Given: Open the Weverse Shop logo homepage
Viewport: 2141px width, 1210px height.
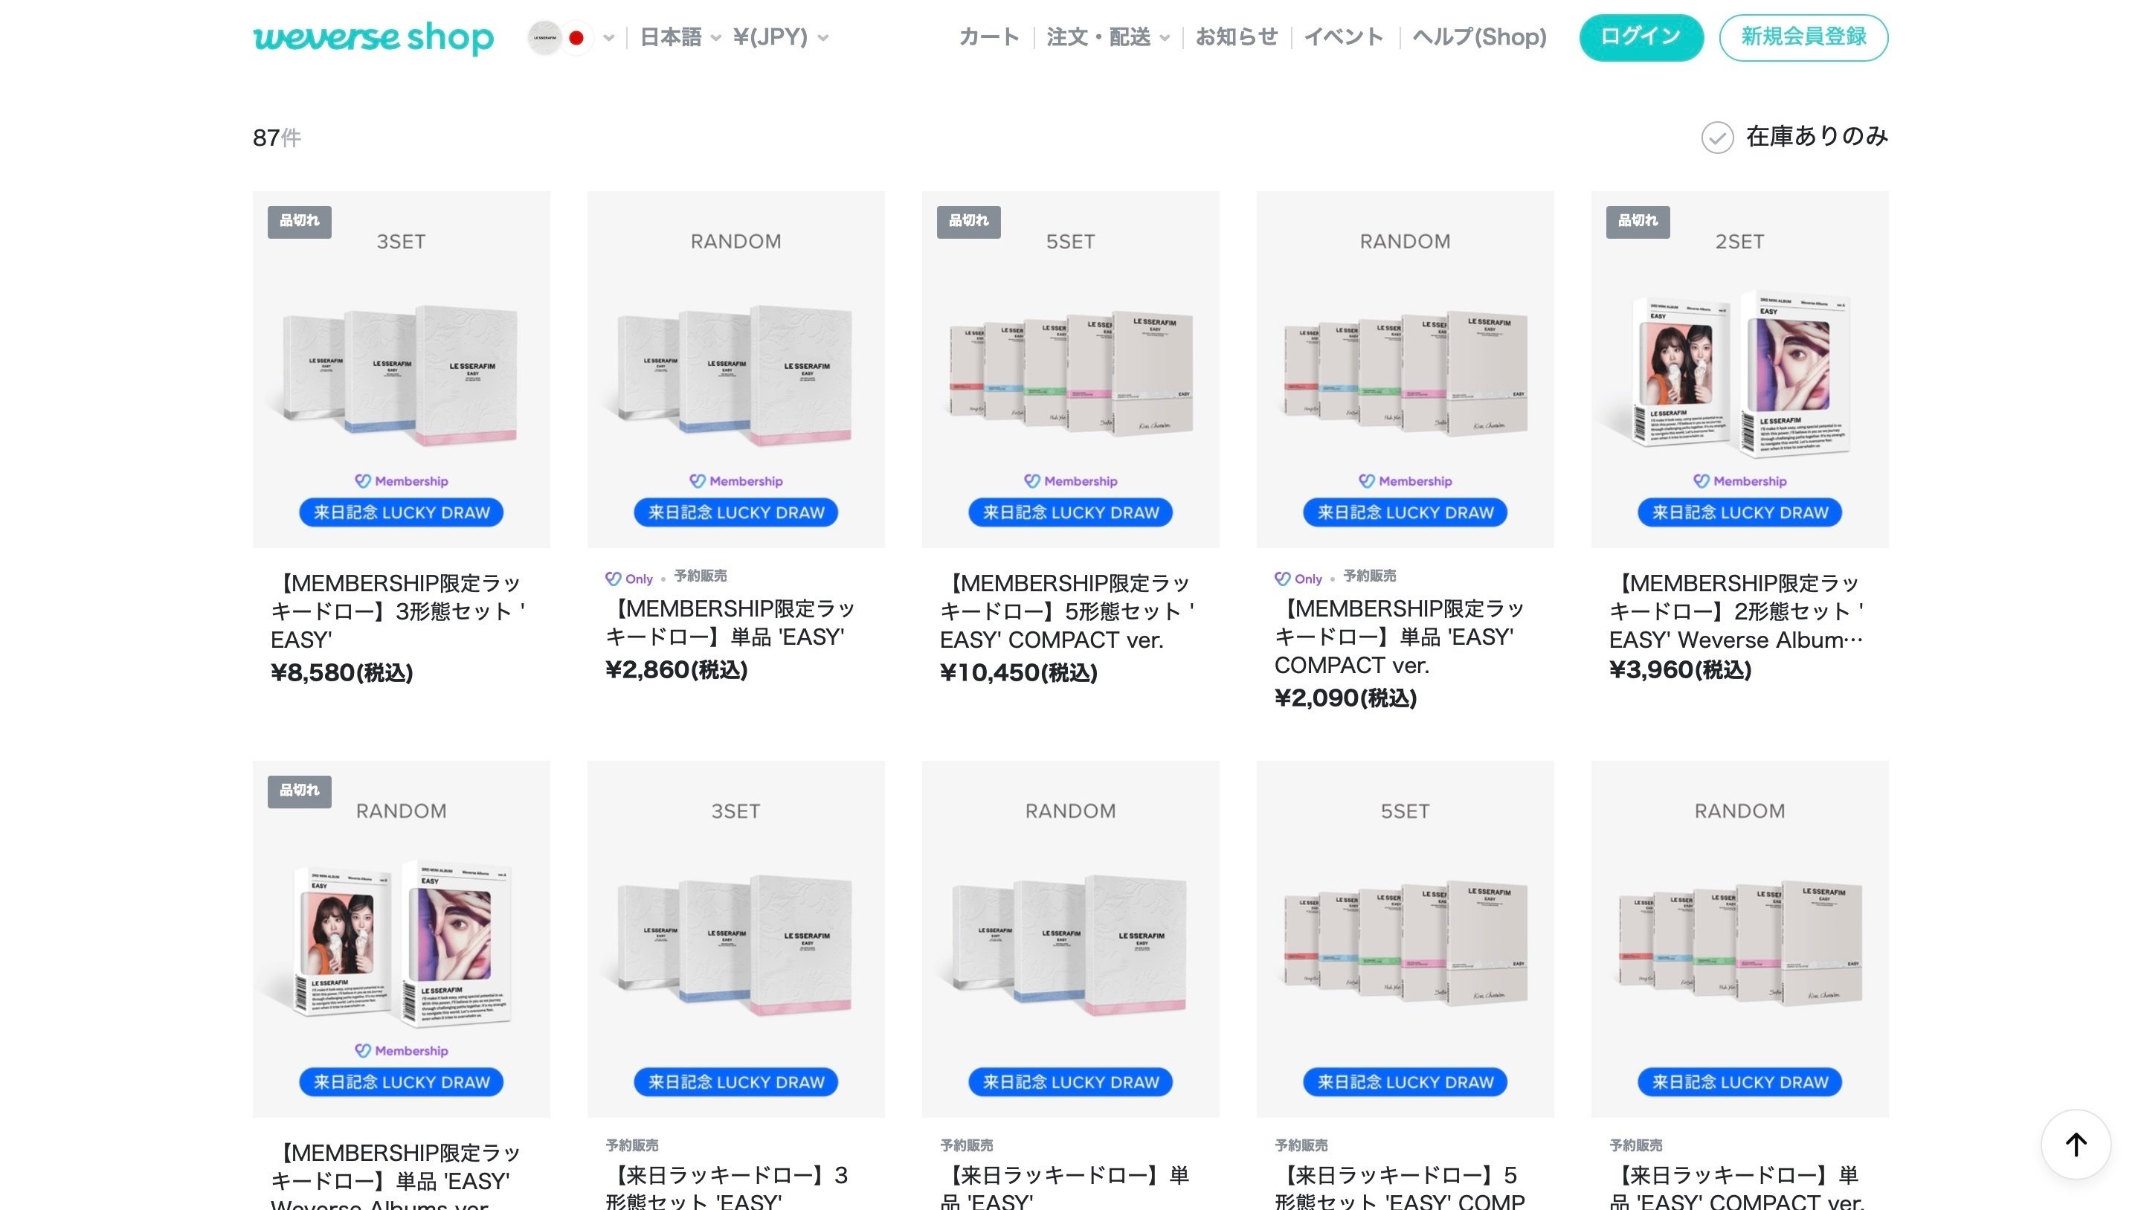Looking at the screenshot, I should point(373,37).
